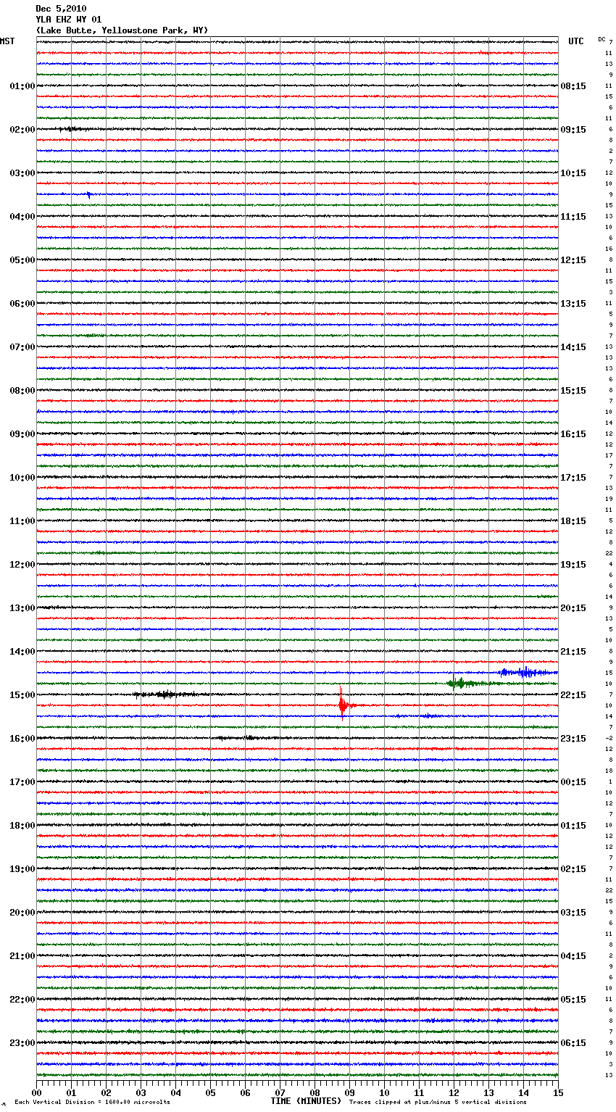Click the "-2" DC offset value
Screen dimensions: 616x1112
pyautogui.click(x=609, y=738)
